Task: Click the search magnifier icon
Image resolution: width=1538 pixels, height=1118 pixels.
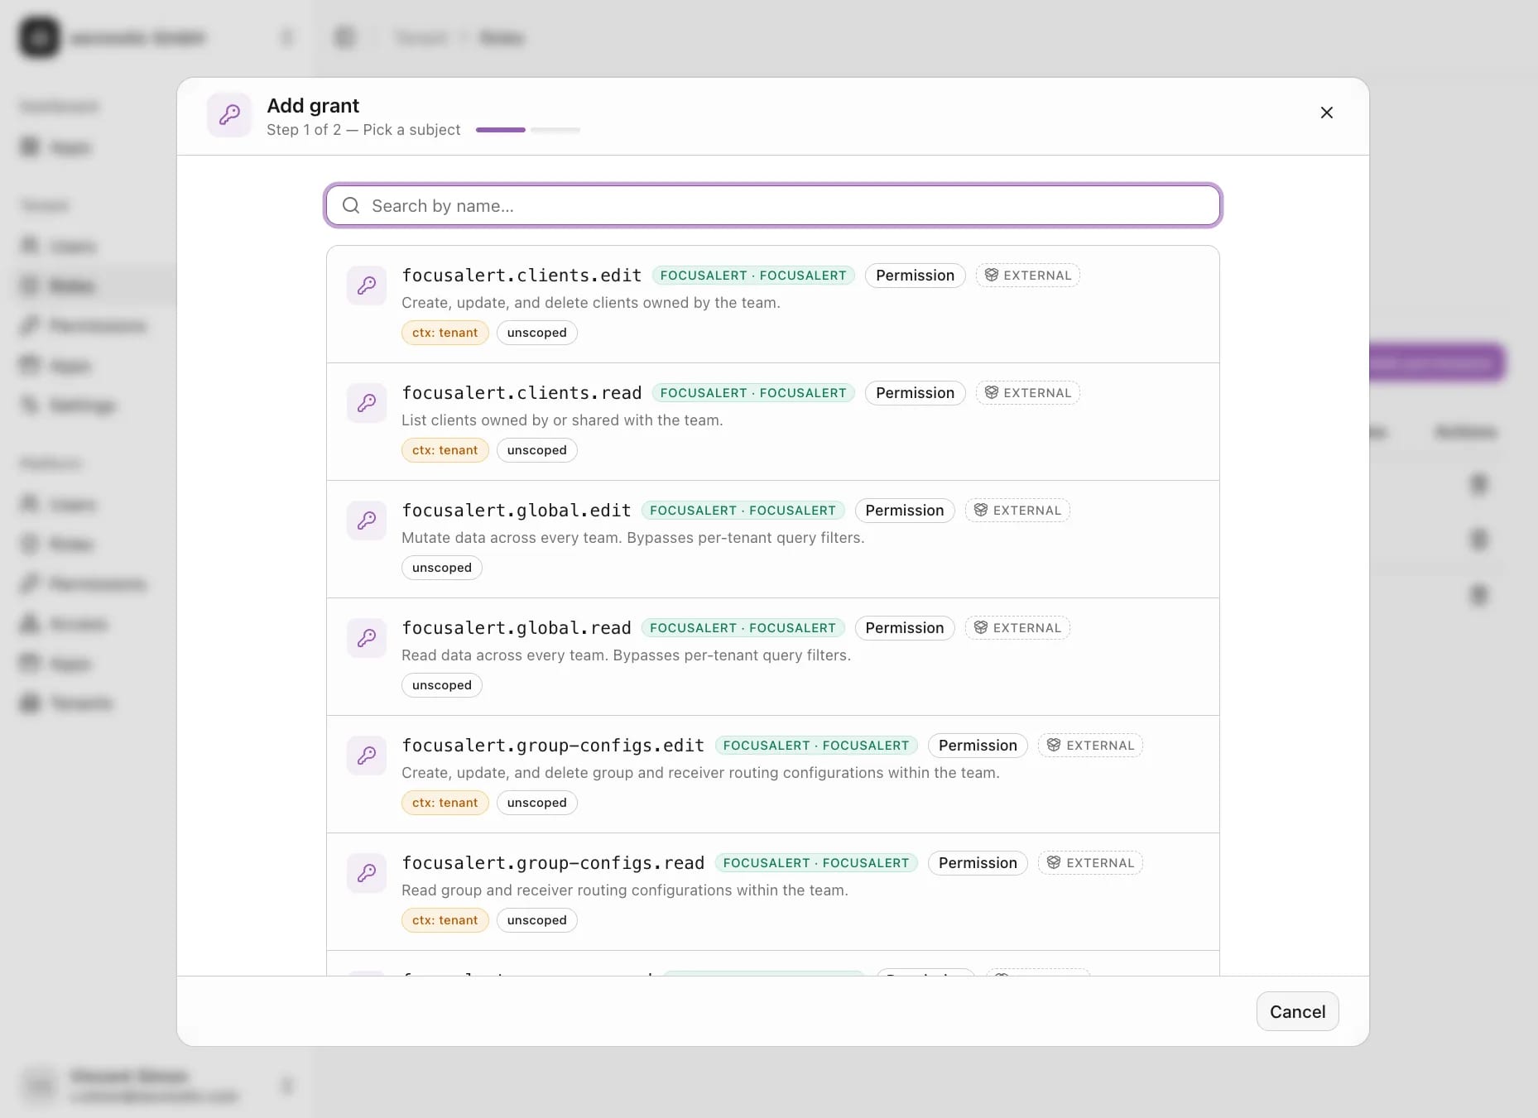Action: click(x=351, y=205)
